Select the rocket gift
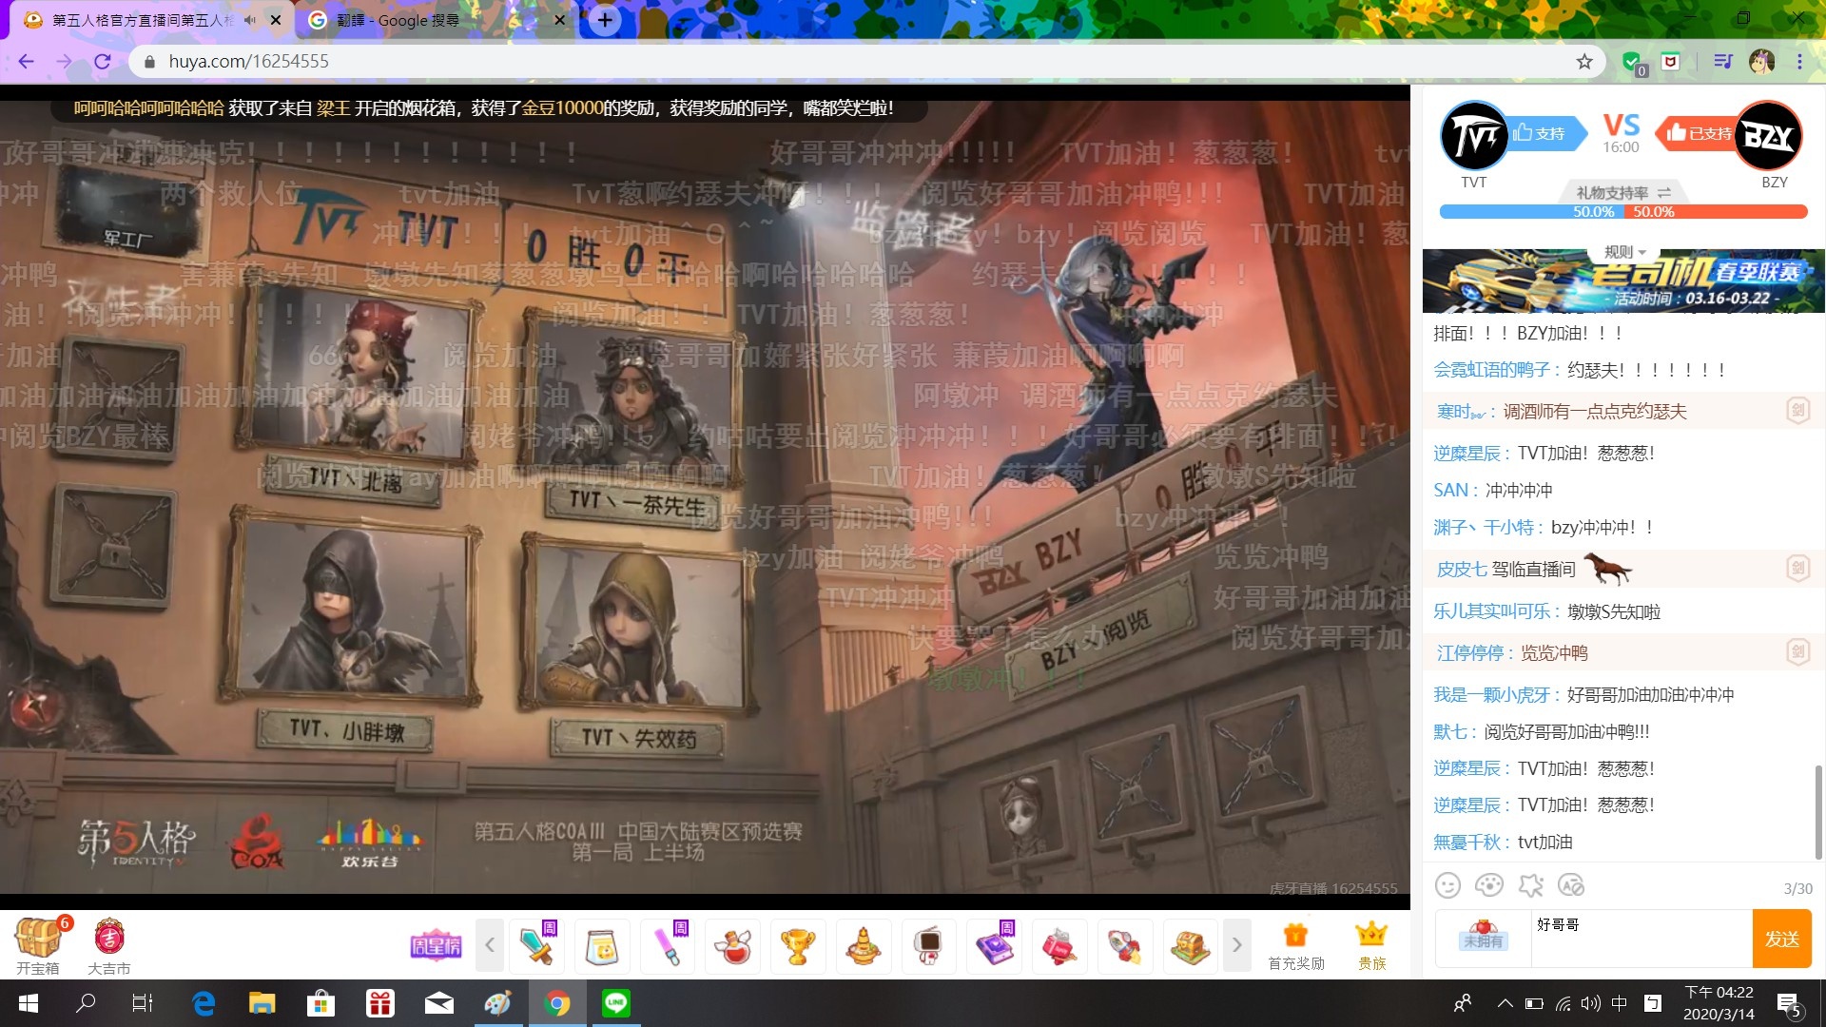1826x1027 pixels. (x=1124, y=946)
